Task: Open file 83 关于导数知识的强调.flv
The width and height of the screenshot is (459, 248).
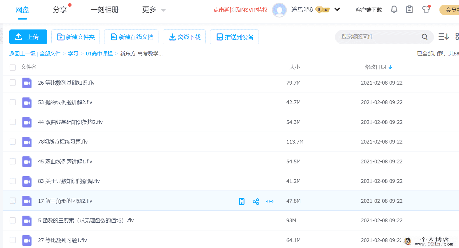Action: pyautogui.click(x=69, y=181)
